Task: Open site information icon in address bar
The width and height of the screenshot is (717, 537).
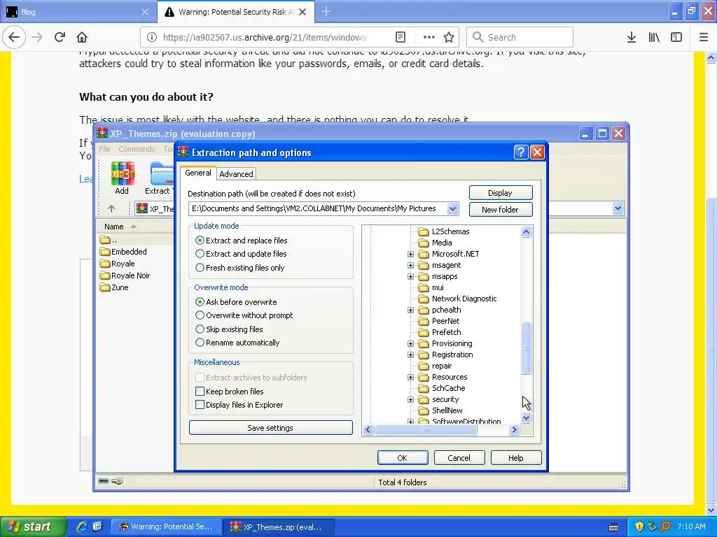Action: [152, 37]
